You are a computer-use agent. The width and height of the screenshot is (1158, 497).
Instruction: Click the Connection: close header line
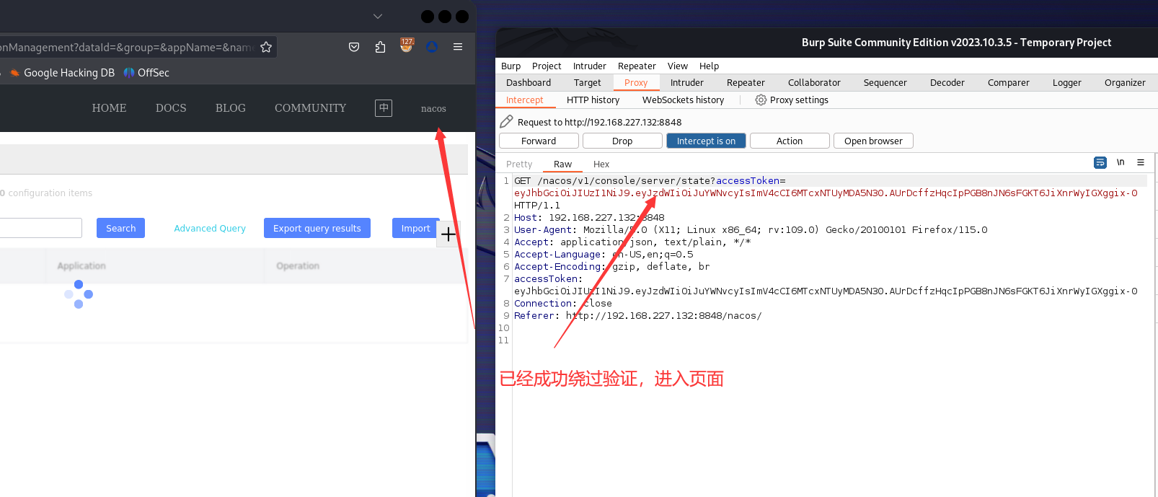(562, 304)
